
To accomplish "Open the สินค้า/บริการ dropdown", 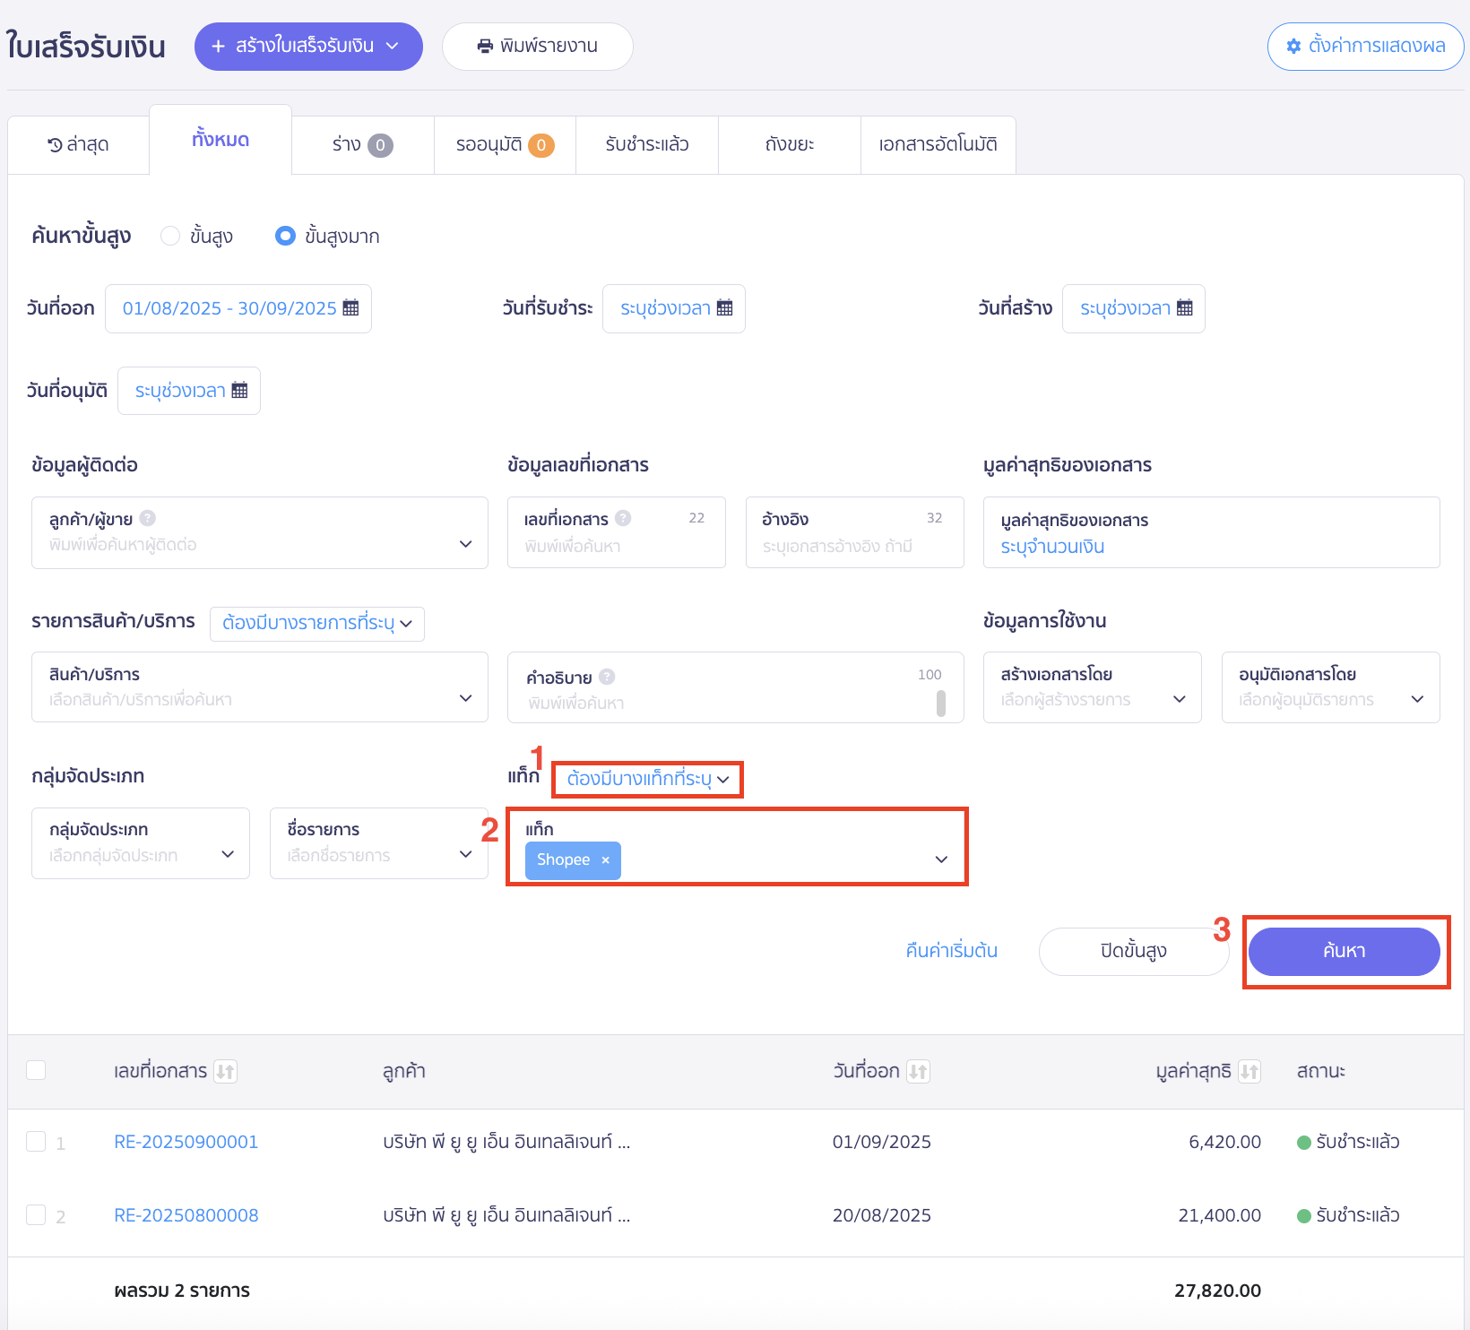I will pyautogui.click(x=260, y=687).
